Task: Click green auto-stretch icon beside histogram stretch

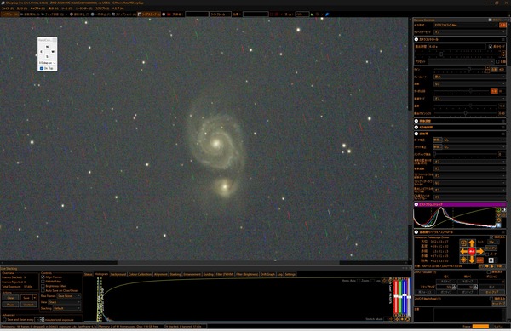Action: point(498,209)
